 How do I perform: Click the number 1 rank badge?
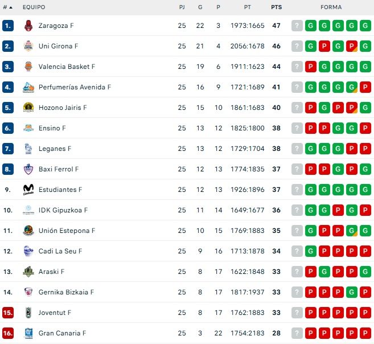7,26
